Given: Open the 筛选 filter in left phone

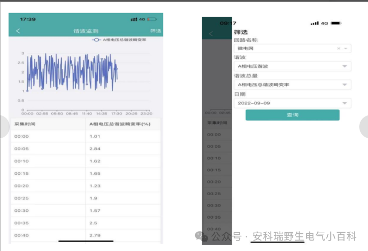Looking at the screenshot, I should click(155, 31).
